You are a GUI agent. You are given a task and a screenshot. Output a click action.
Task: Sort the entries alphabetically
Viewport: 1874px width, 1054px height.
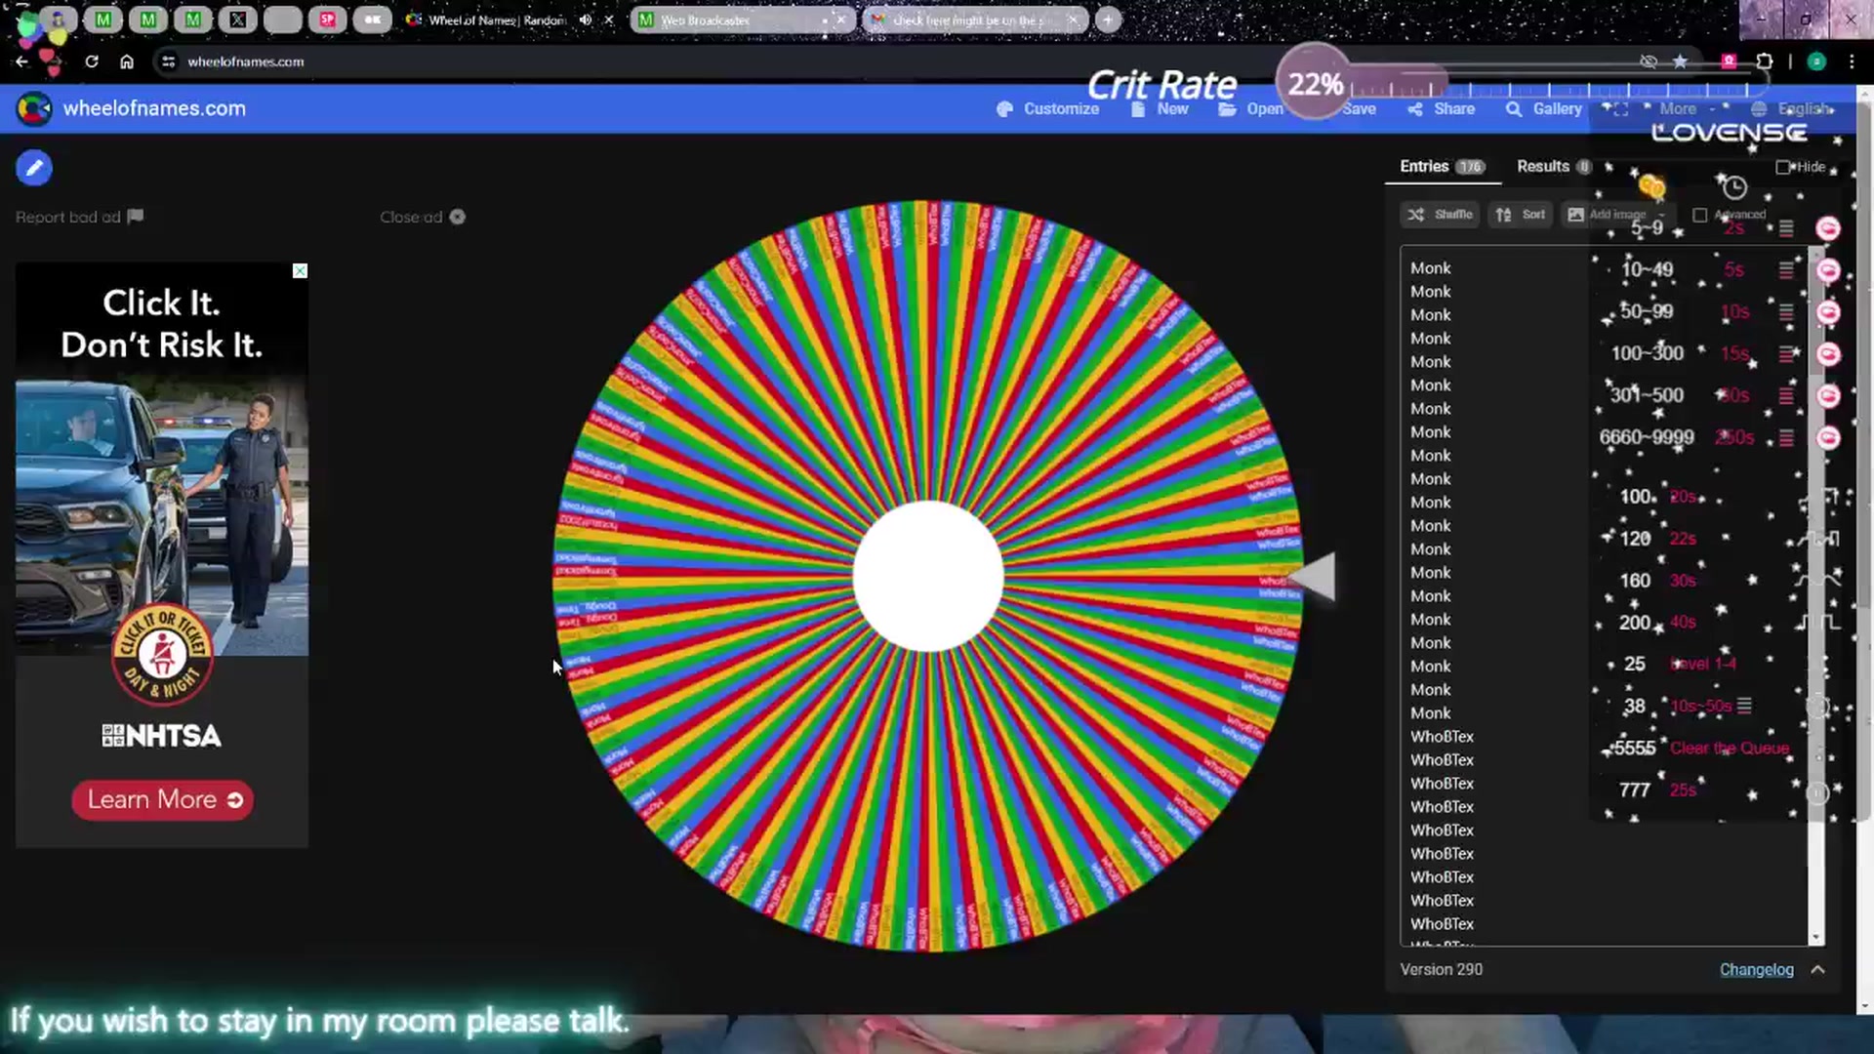[1521, 215]
